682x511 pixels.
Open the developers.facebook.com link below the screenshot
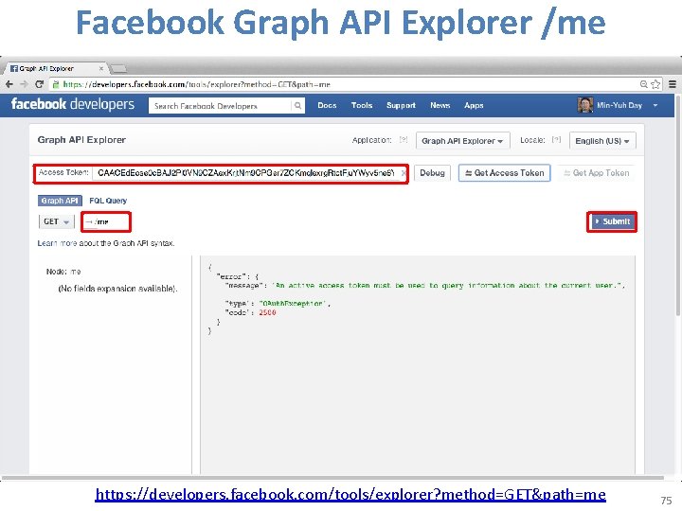tap(350, 495)
